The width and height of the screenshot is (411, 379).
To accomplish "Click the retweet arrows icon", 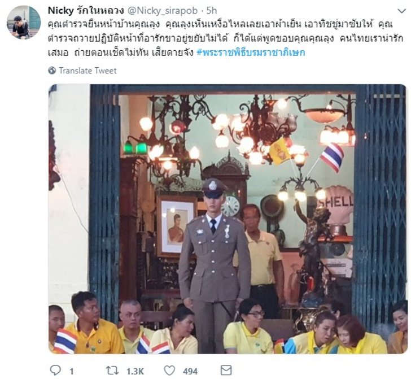I will (x=112, y=371).
